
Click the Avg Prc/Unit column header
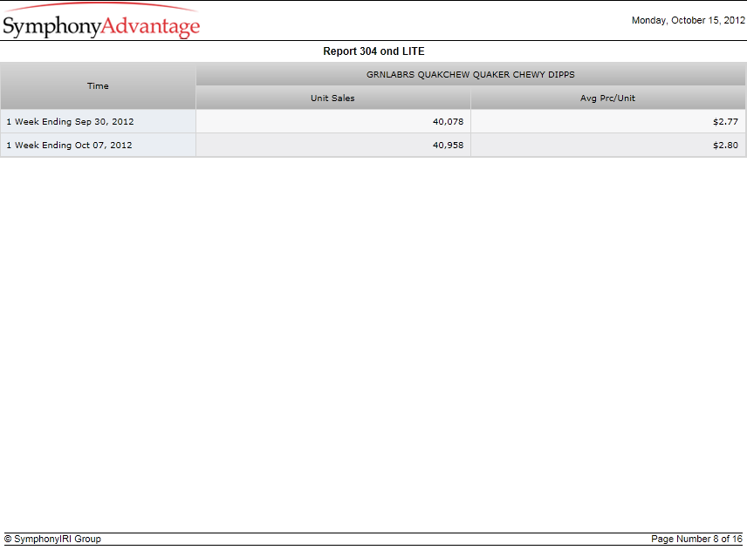coord(608,98)
